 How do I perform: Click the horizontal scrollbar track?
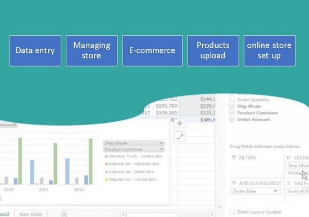167,214
